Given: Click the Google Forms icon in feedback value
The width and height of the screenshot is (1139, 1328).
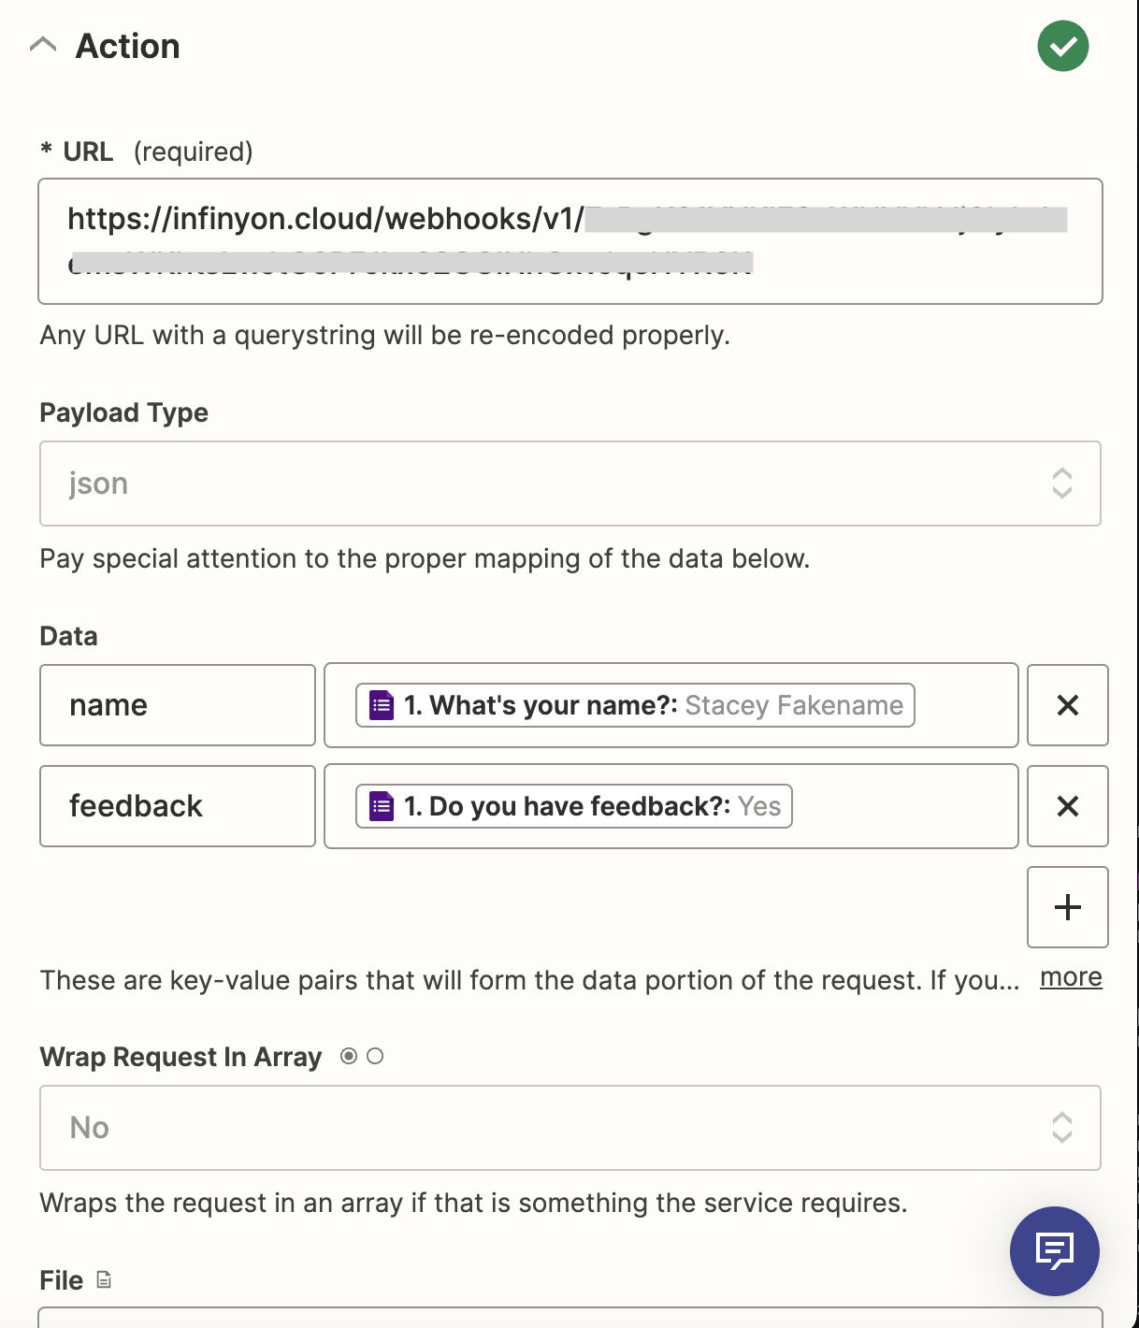Looking at the screenshot, I should pos(382,806).
